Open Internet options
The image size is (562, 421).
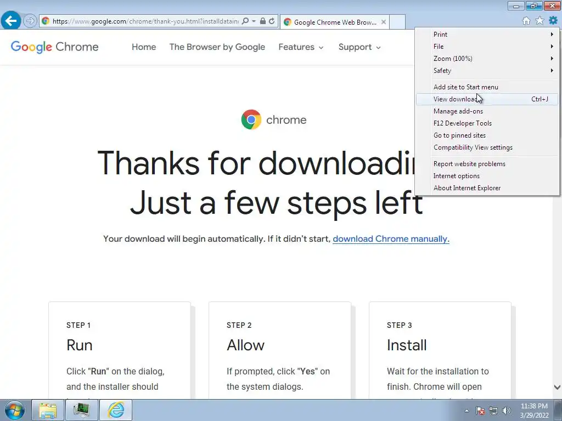click(487, 176)
